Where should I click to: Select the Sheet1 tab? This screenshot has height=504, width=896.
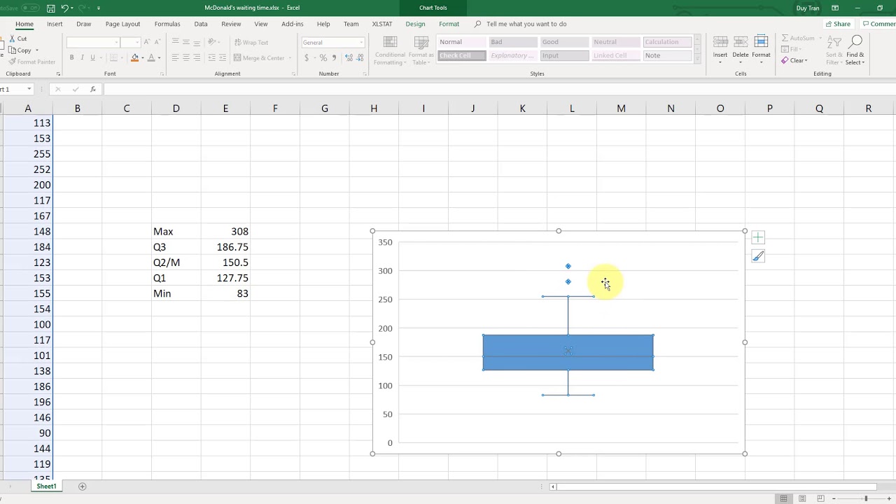(46, 486)
